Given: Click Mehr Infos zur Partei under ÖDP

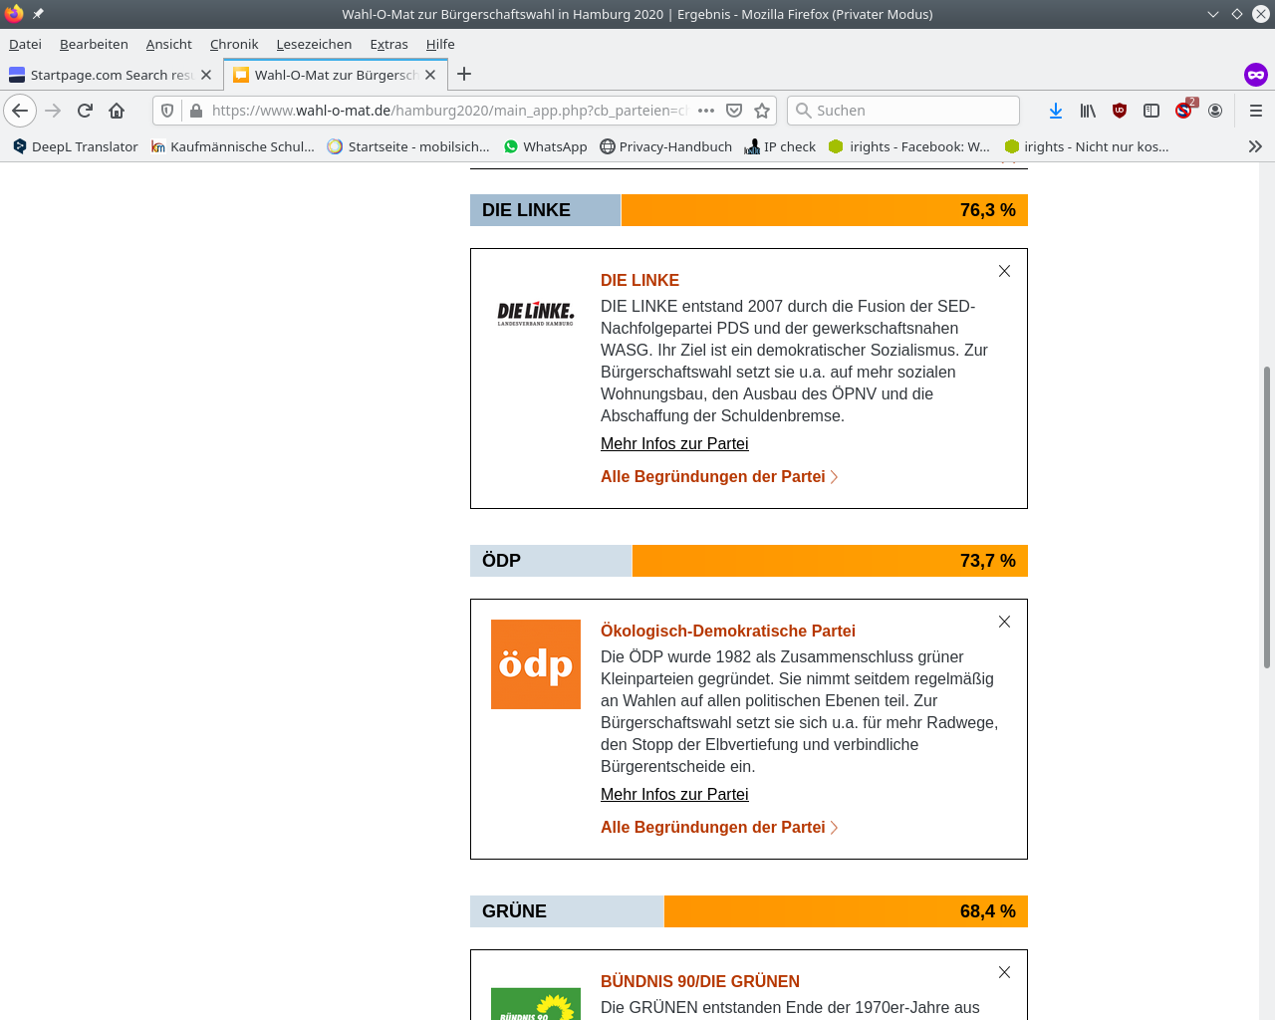Looking at the screenshot, I should (674, 794).
